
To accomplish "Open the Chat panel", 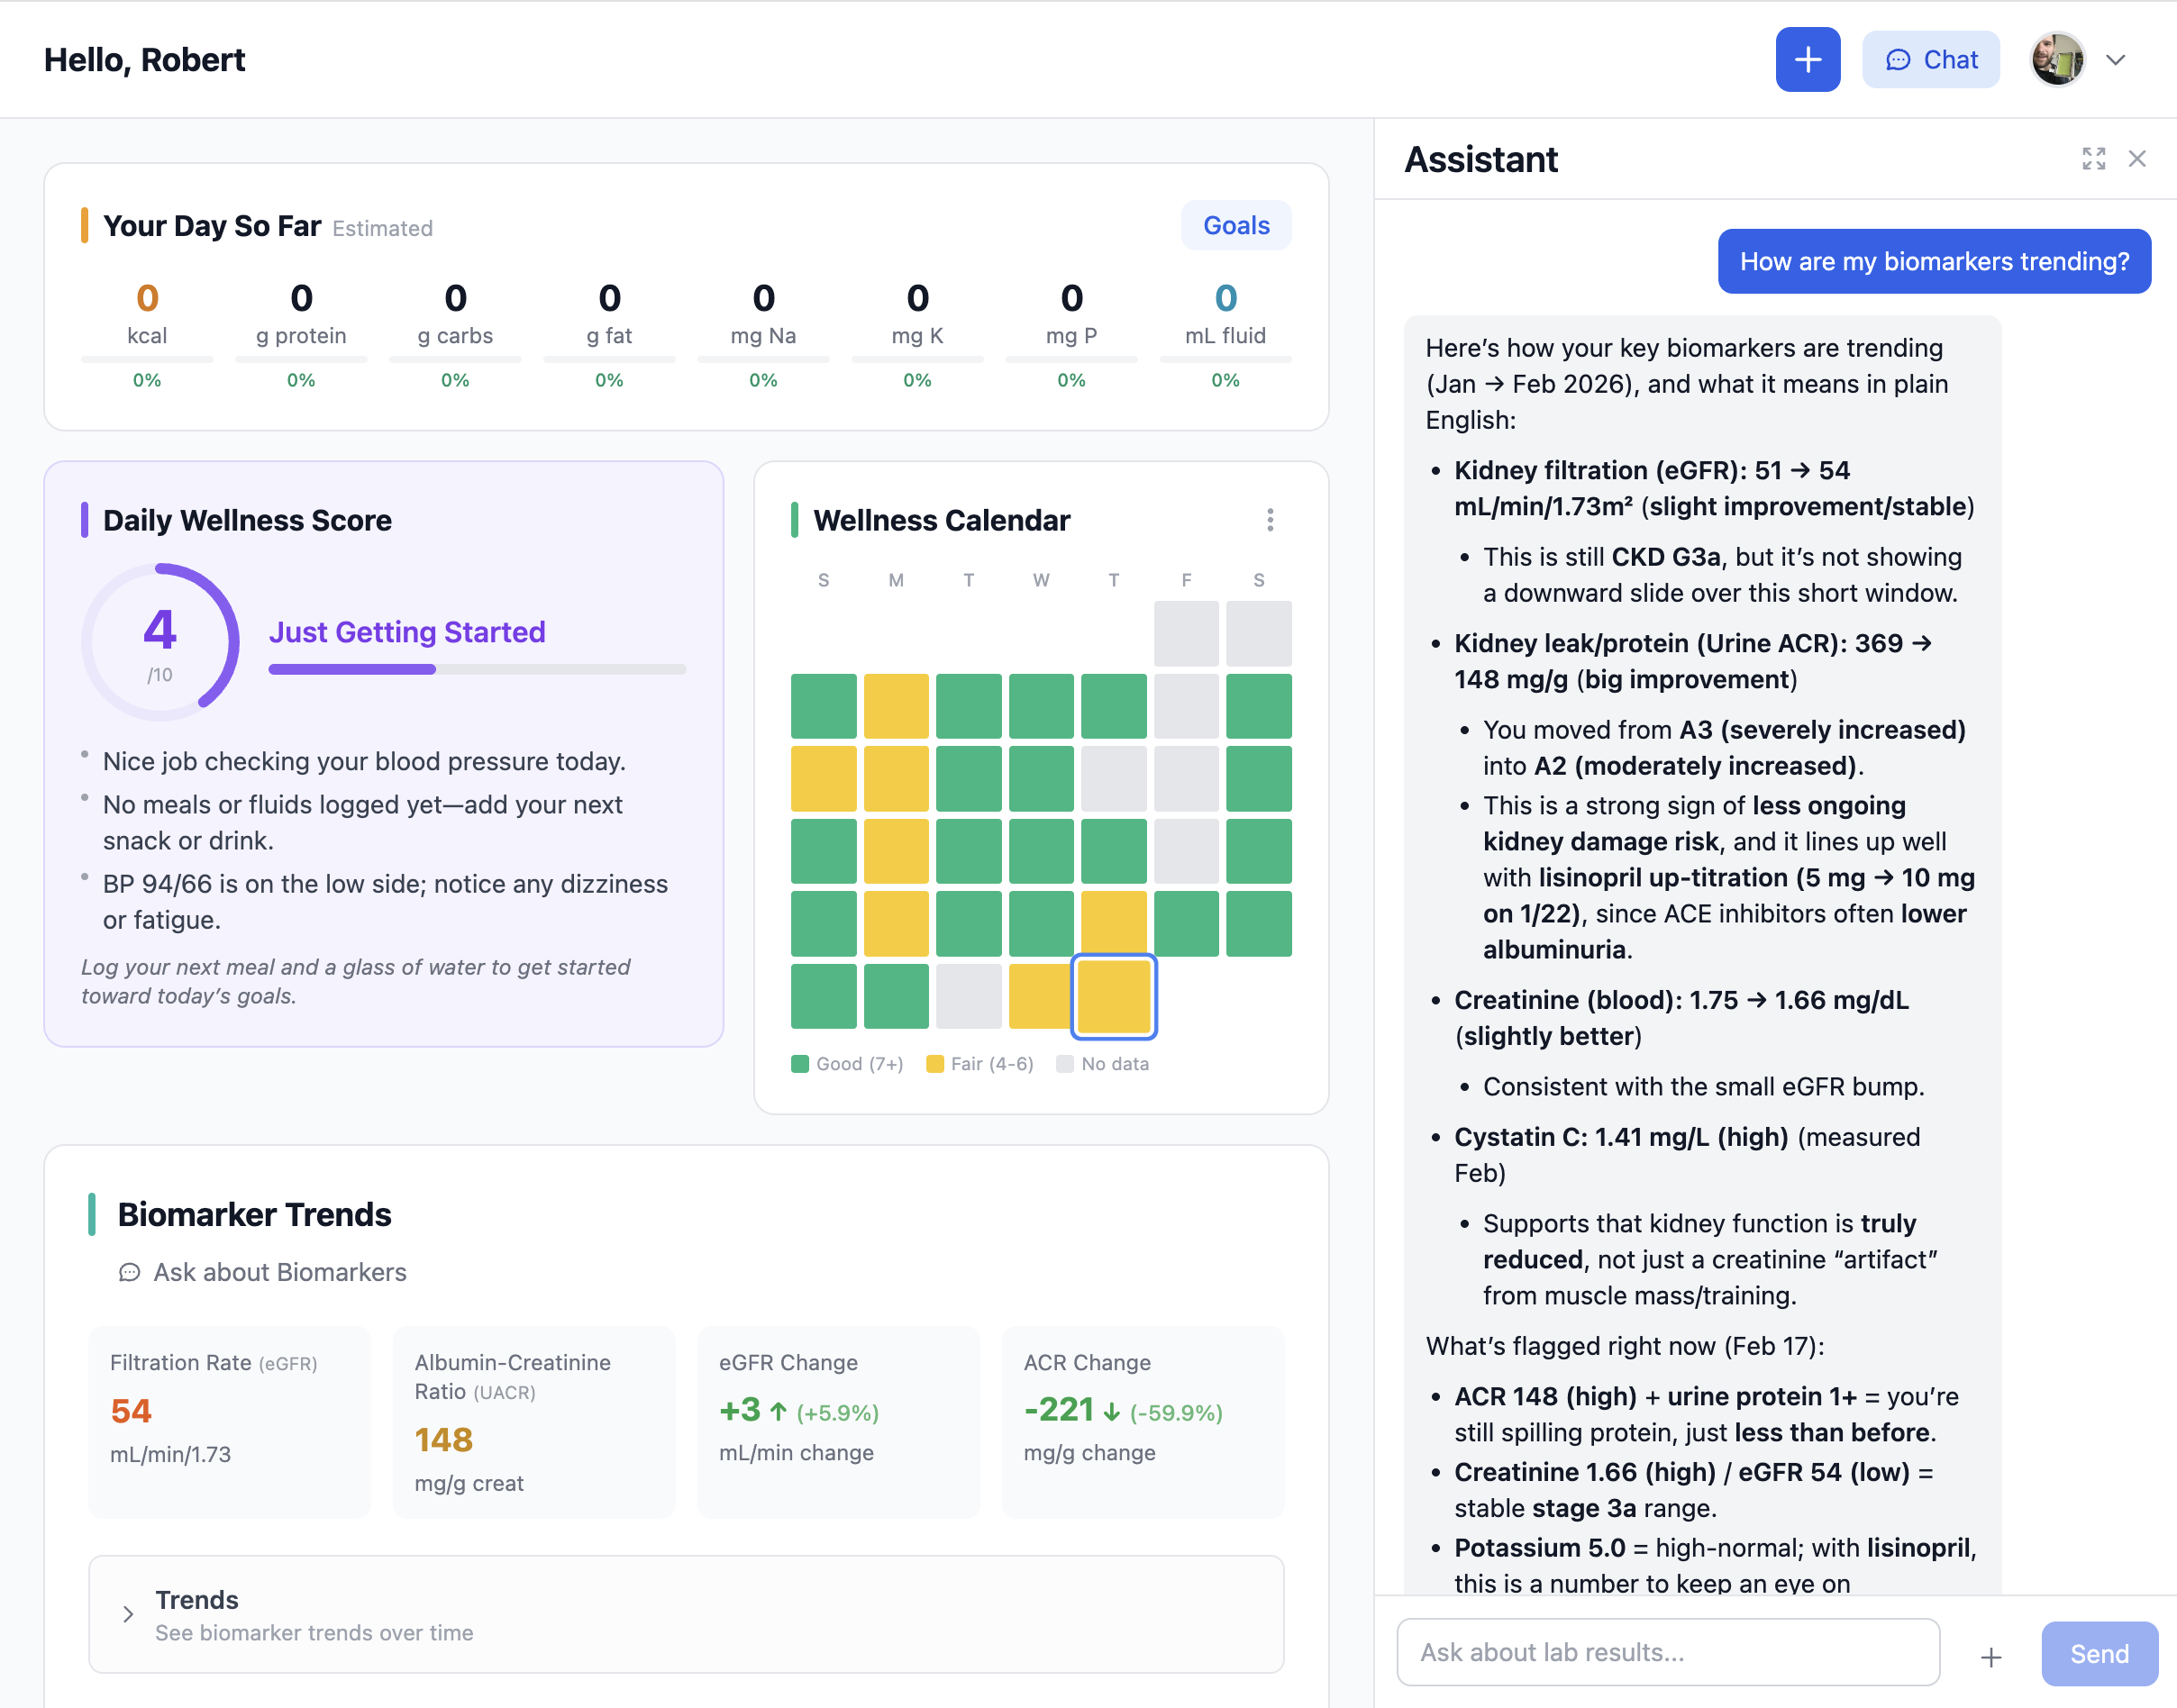I will point(1930,59).
